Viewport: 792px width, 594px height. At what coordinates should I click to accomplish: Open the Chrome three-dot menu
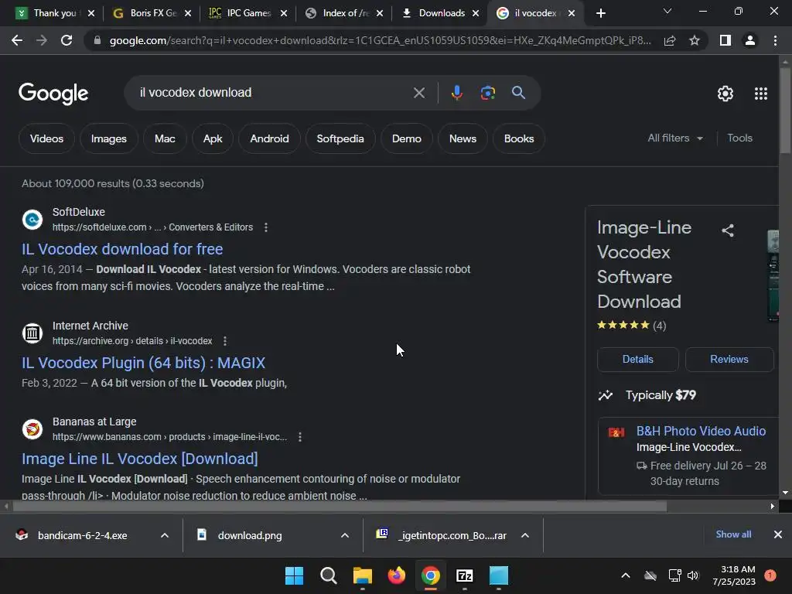pos(775,40)
